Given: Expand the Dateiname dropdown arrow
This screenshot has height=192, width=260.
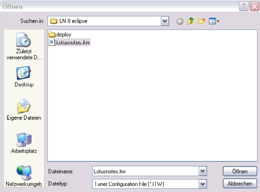Looking at the screenshot, I should [x=203, y=171].
